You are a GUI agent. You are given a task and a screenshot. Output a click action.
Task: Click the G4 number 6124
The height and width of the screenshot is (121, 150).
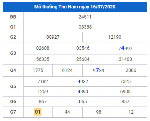(x=67, y=70)
